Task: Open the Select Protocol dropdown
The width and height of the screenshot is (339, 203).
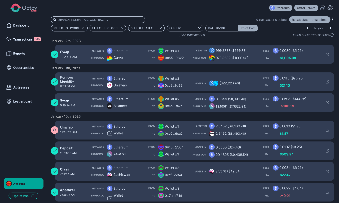Action: coord(108,28)
